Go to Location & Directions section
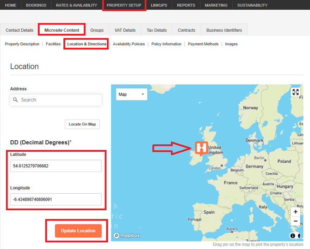This screenshot has width=310, height=249. (87, 44)
